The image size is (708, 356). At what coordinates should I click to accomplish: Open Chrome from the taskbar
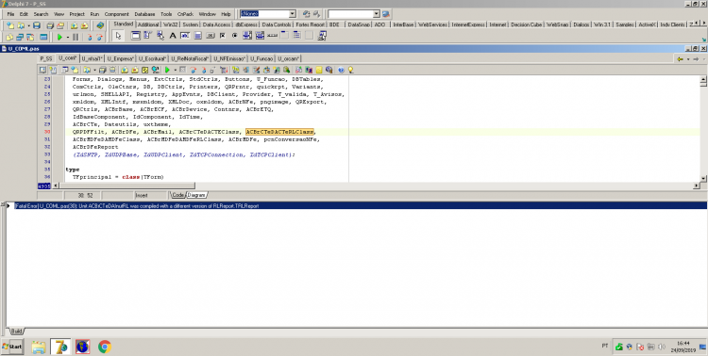tap(104, 347)
